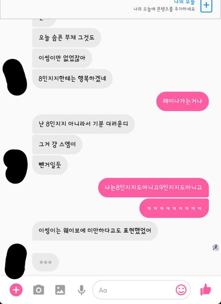Screen dimensions: 221x304
Task: Tap the message '이씽이만 없었잖아'
Action: (62, 58)
